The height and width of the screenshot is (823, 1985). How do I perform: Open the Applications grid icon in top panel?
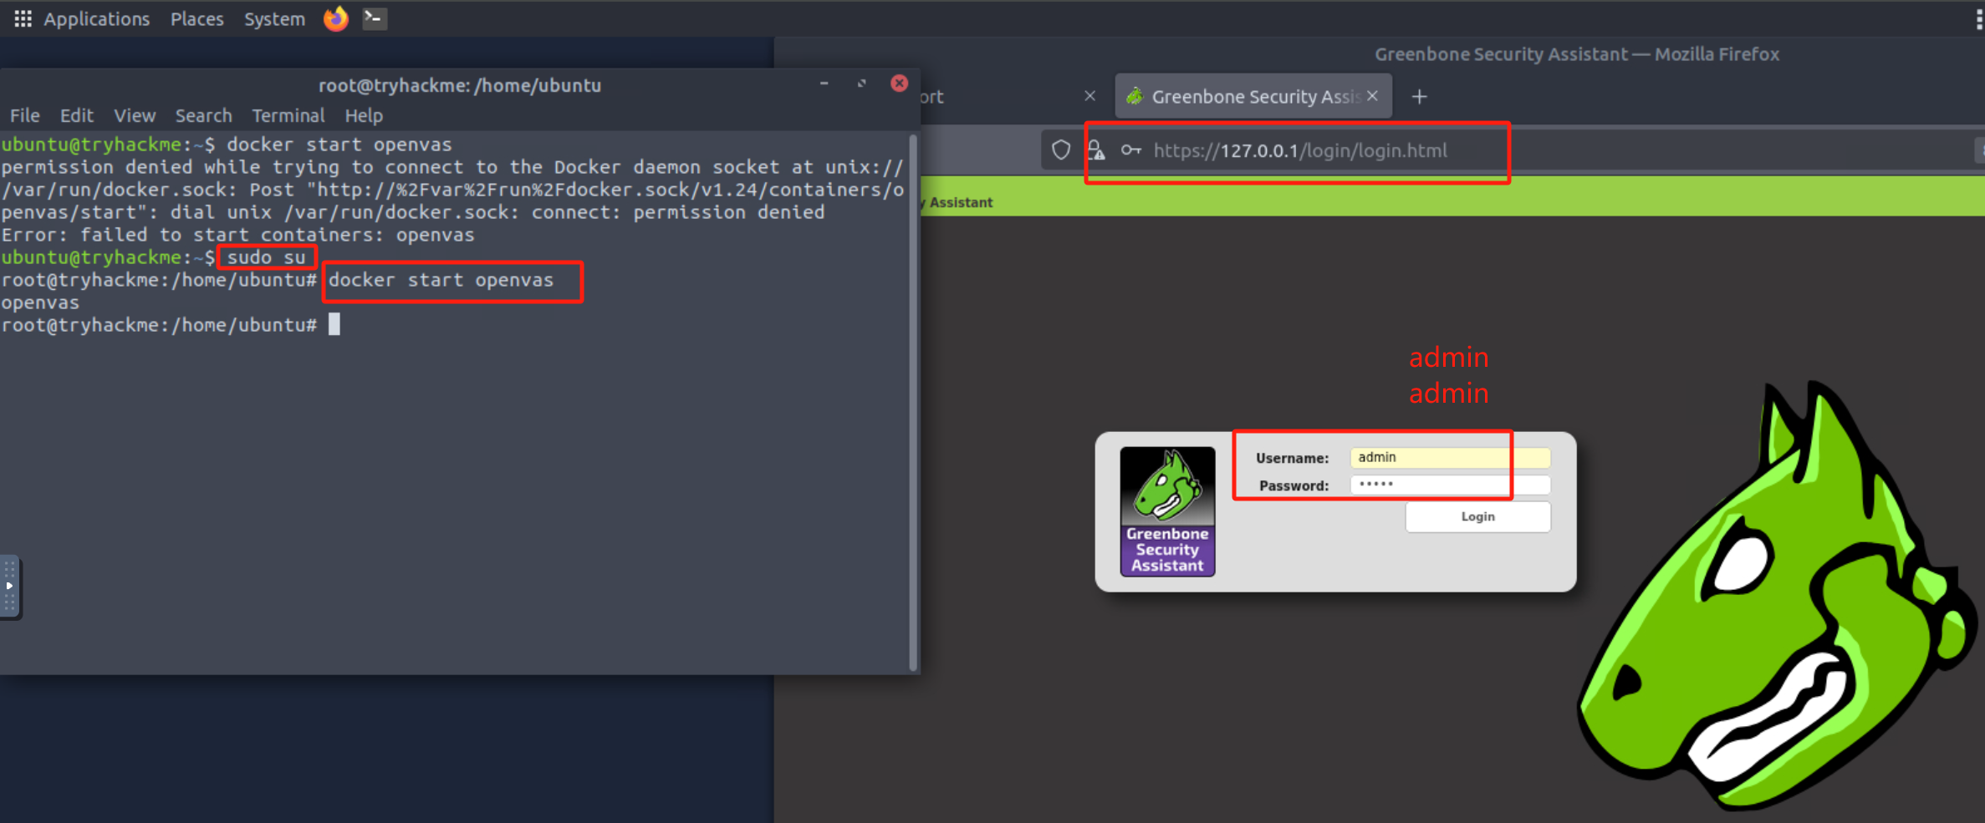[23, 18]
